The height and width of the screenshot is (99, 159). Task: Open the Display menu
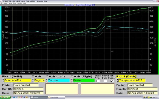[x=5, y=3]
